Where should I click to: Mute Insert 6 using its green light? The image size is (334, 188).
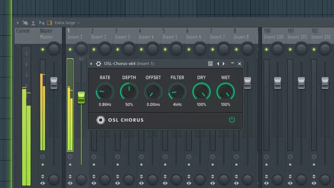189,49
